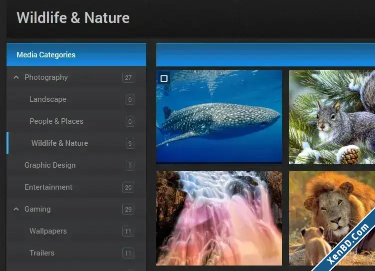The height and width of the screenshot is (271, 375).
Task: Click the Gaming count badge 29
Action: tap(128, 209)
